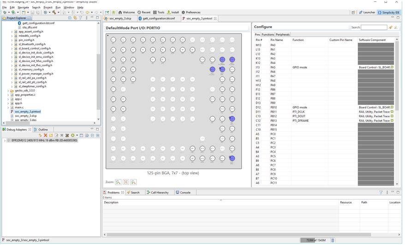Image resolution: width=405 pixels, height=245 pixels.
Task: Click the red X icon in Debug Adapters toolbar
Action: (x=46, y=135)
